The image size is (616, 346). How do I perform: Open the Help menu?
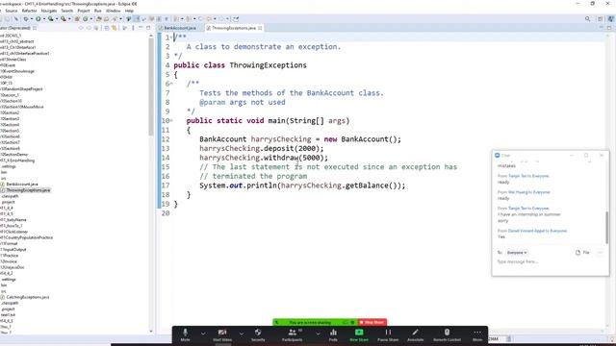click(x=129, y=11)
